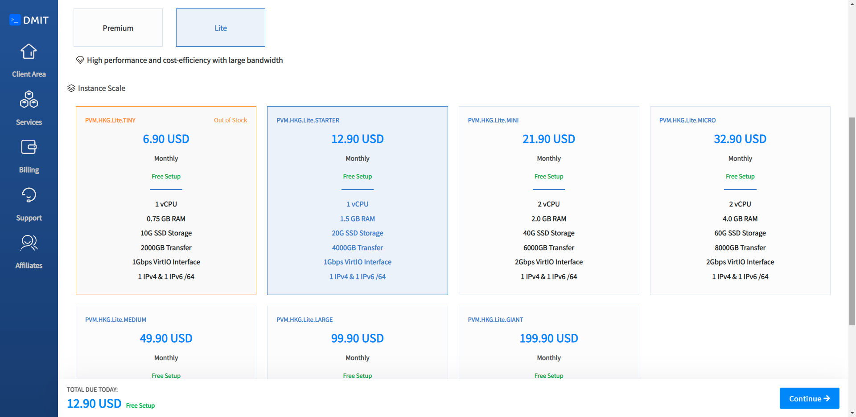Image resolution: width=856 pixels, height=417 pixels.
Task: Click the diamond icon beside High performance text
Action: click(80, 60)
